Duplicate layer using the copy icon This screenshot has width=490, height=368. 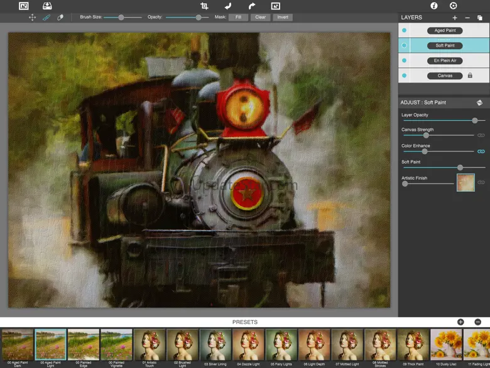(x=480, y=18)
